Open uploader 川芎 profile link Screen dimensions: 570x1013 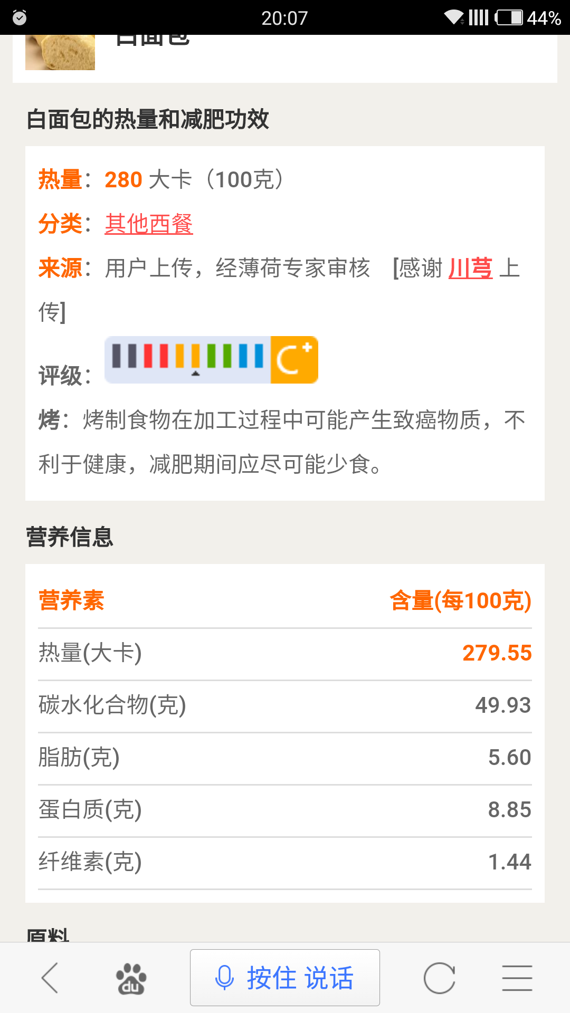[x=470, y=268]
